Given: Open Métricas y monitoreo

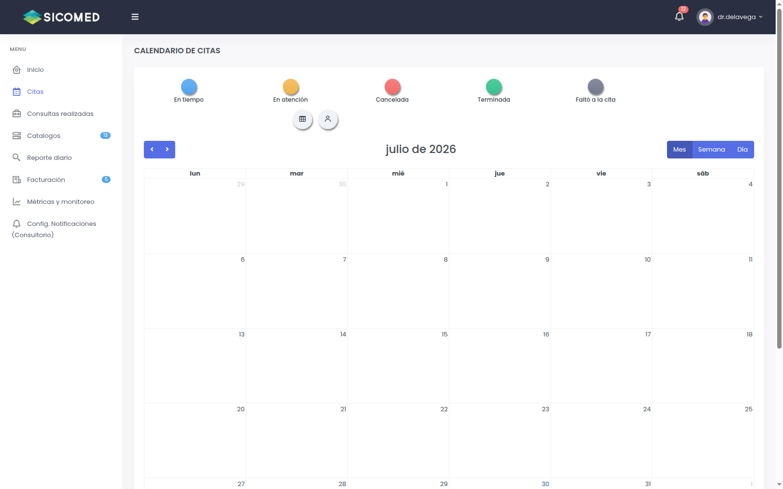Looking at the screenshot, I should point(61,202).
